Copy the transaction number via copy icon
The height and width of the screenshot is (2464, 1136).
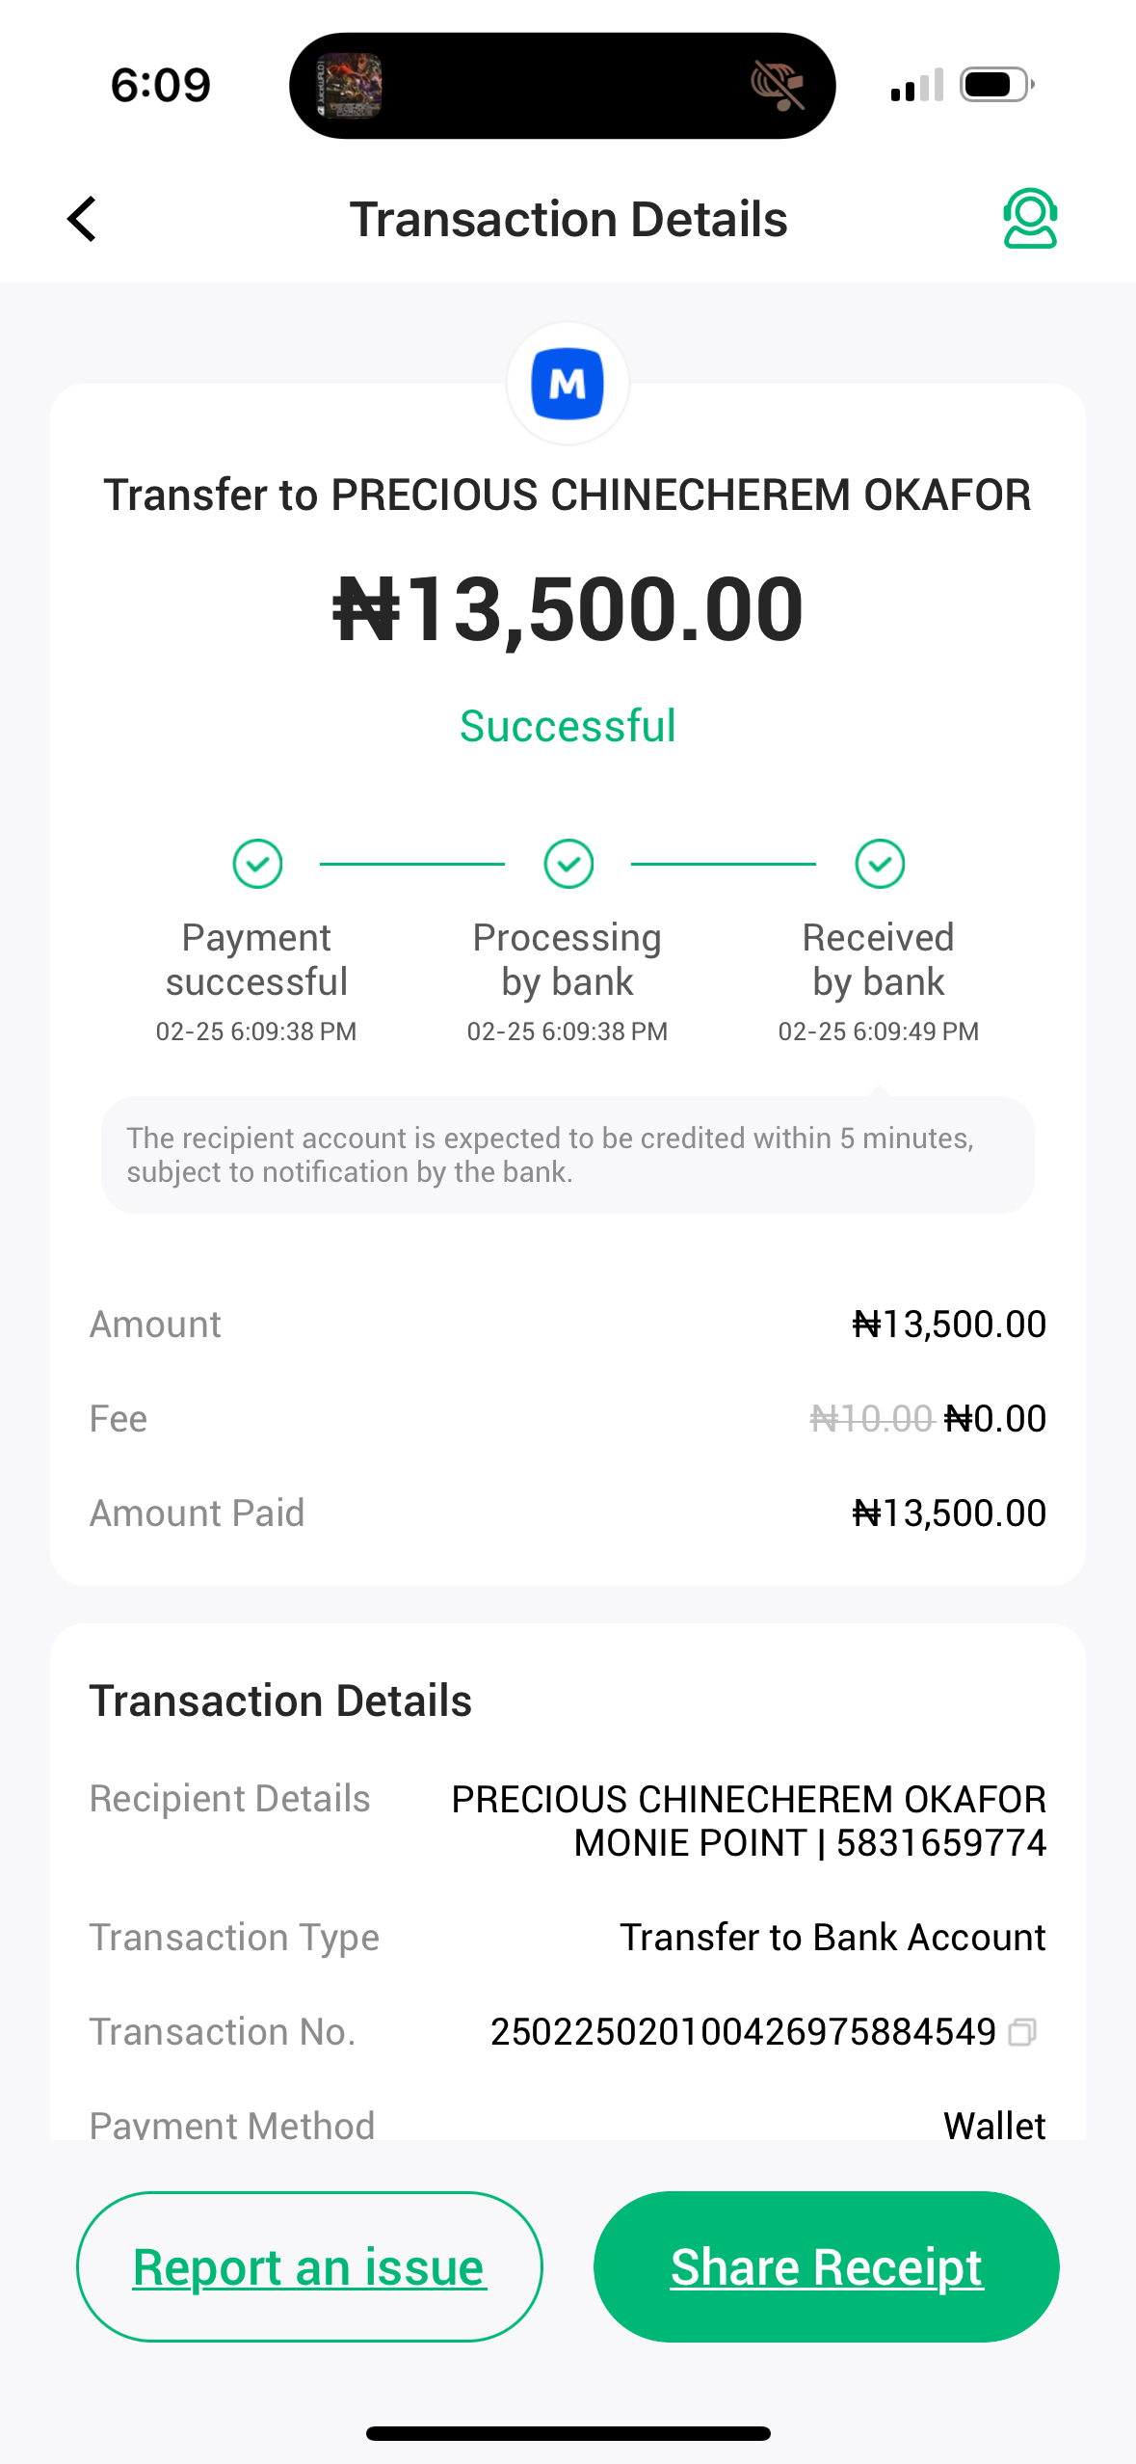tap(1022, 2032)
